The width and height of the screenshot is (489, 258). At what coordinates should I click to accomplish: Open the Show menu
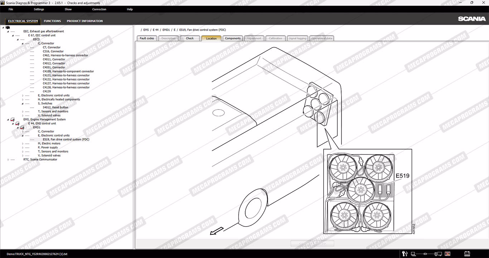(68, 9)
